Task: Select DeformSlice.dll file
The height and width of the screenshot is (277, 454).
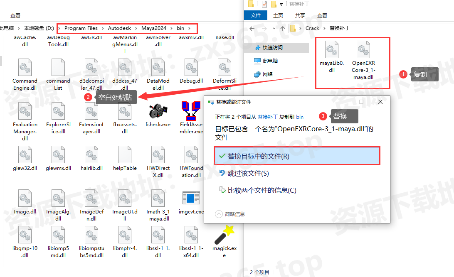Action: coord(225,75)
